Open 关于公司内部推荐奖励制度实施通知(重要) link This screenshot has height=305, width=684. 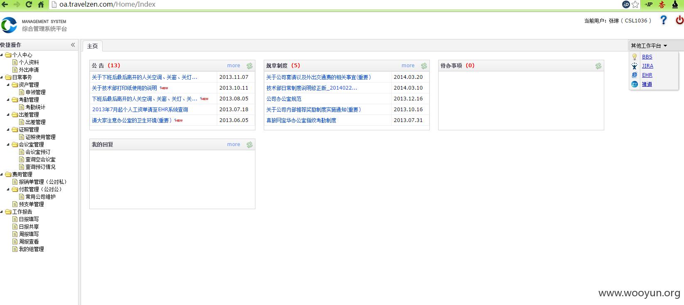(x=314, y=110)
